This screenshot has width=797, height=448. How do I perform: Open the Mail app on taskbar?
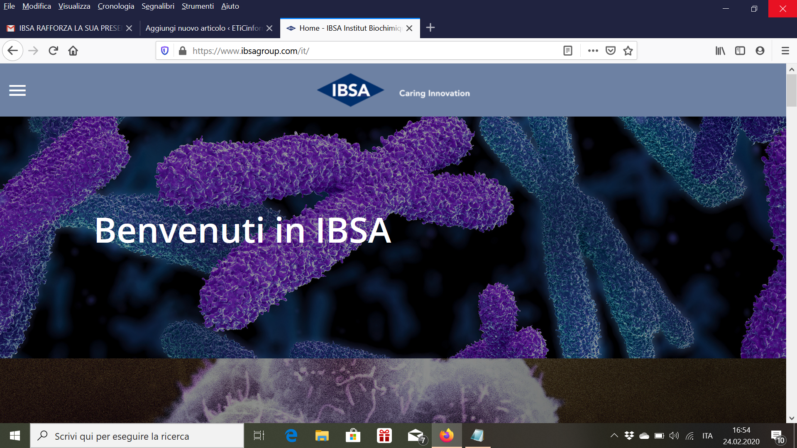(416, 436)
